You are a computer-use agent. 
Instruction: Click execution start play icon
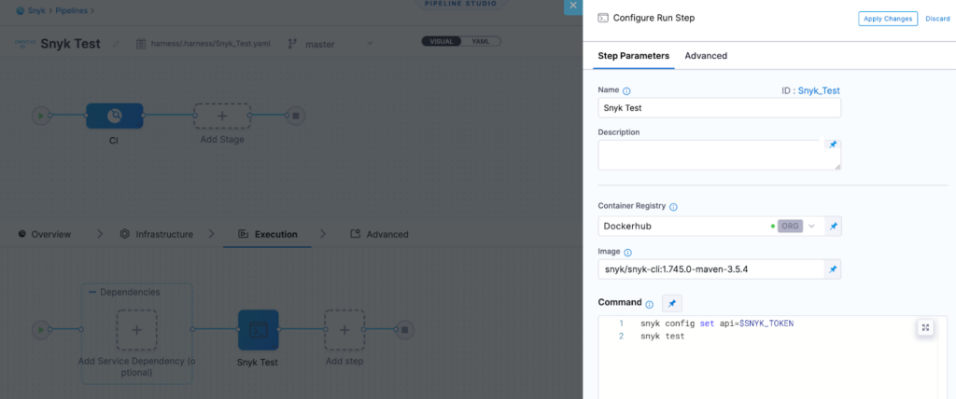tap(41, 330)
